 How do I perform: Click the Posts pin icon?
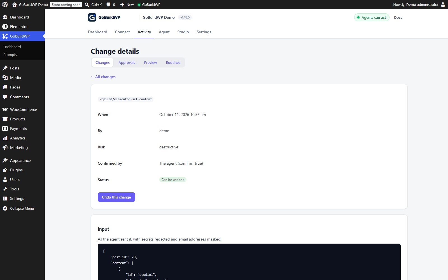tap(5, 68)
